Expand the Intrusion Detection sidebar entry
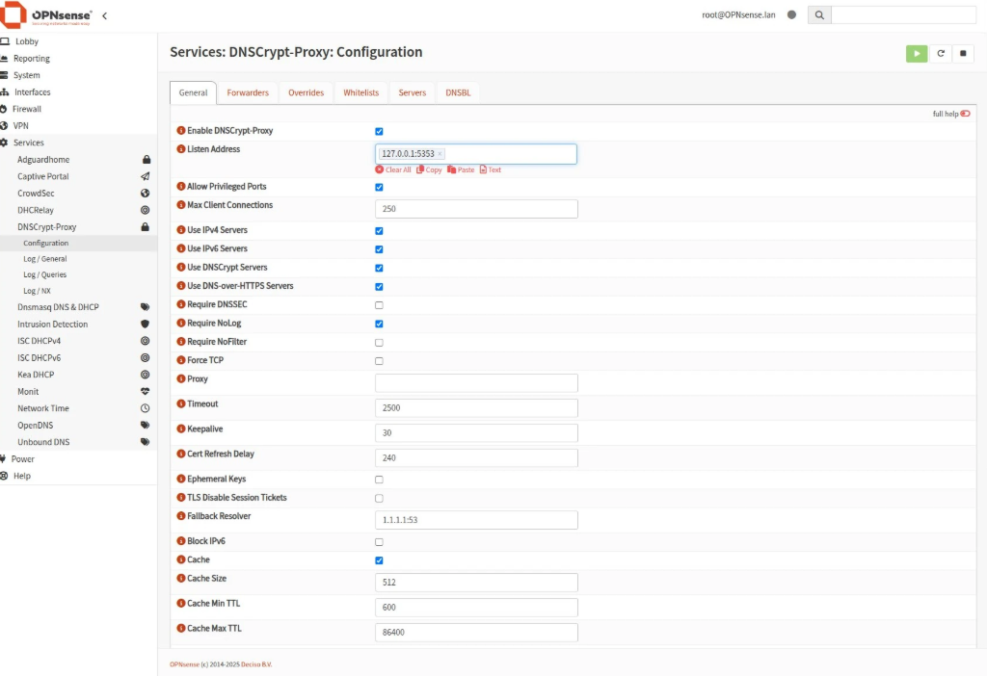Screen dimensions: 987x676 click(52, 325)
